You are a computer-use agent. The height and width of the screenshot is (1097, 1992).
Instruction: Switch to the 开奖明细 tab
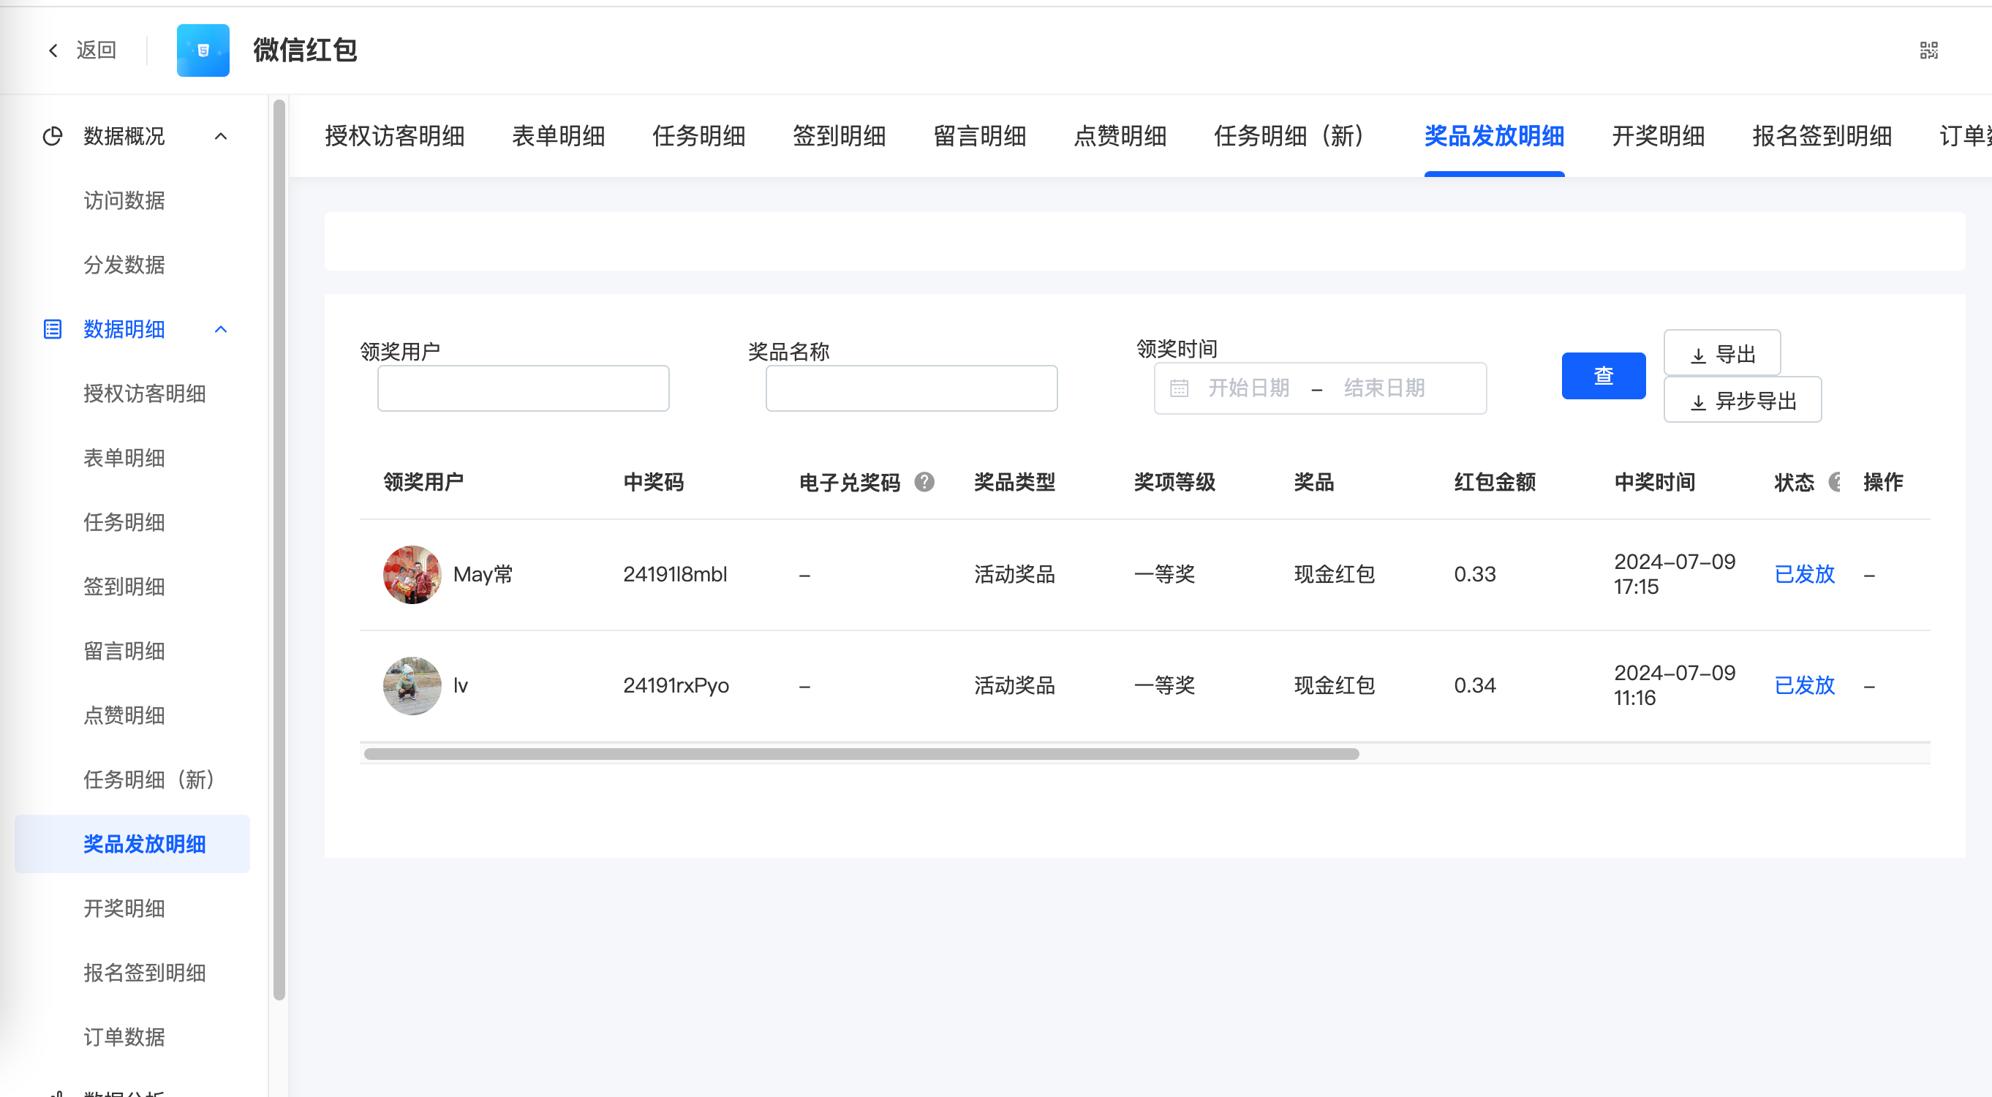pyautogui.click(x=1658, y=136)
